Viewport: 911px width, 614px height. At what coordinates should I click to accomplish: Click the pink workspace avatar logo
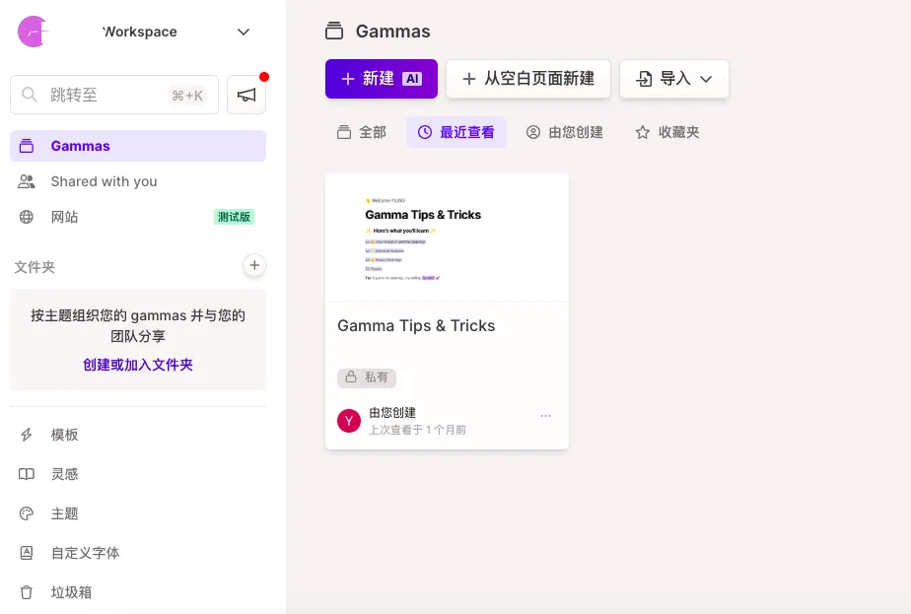(x=33, y=32)
